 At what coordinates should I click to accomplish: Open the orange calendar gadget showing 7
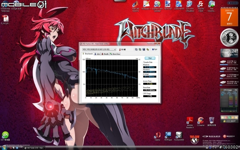(229, 17)
